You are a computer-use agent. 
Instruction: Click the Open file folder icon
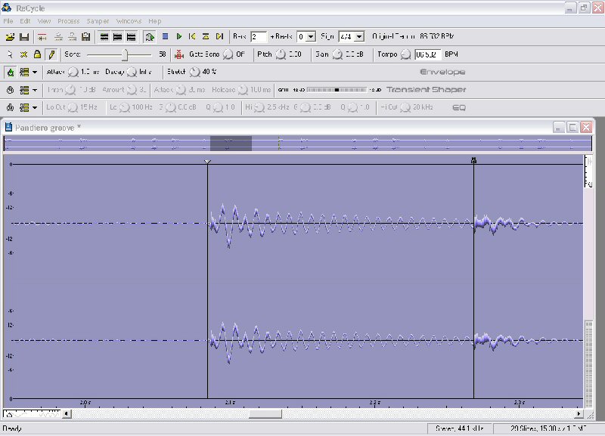pyautogui.click(x=10, y=36)
